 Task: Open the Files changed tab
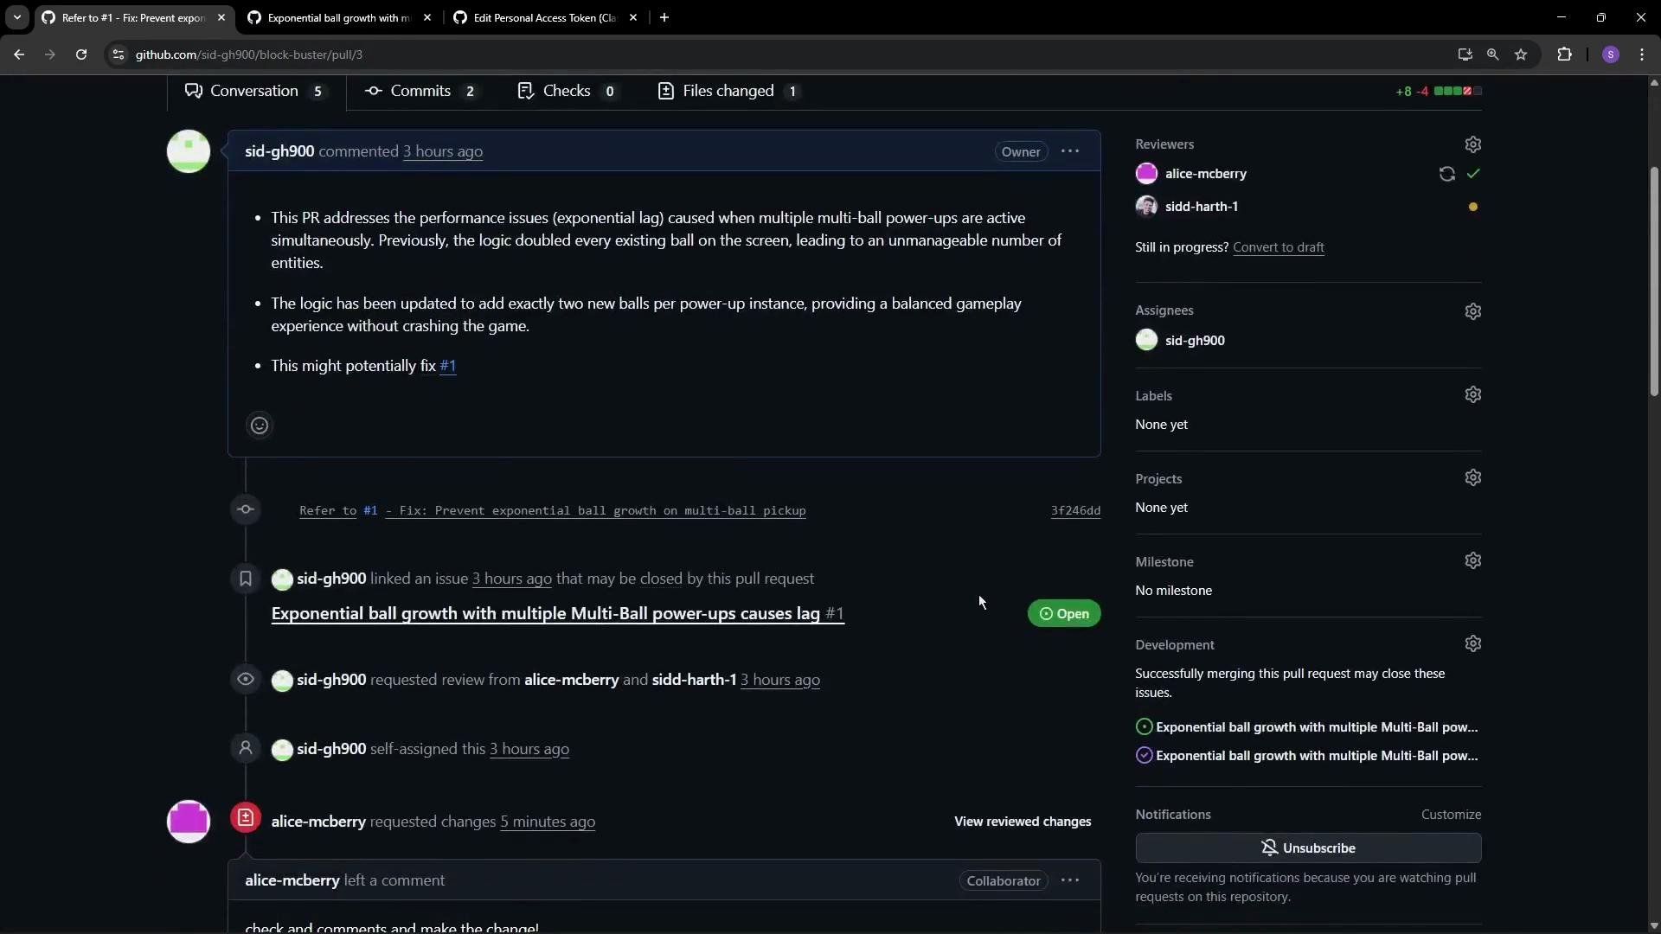[728, 91]
